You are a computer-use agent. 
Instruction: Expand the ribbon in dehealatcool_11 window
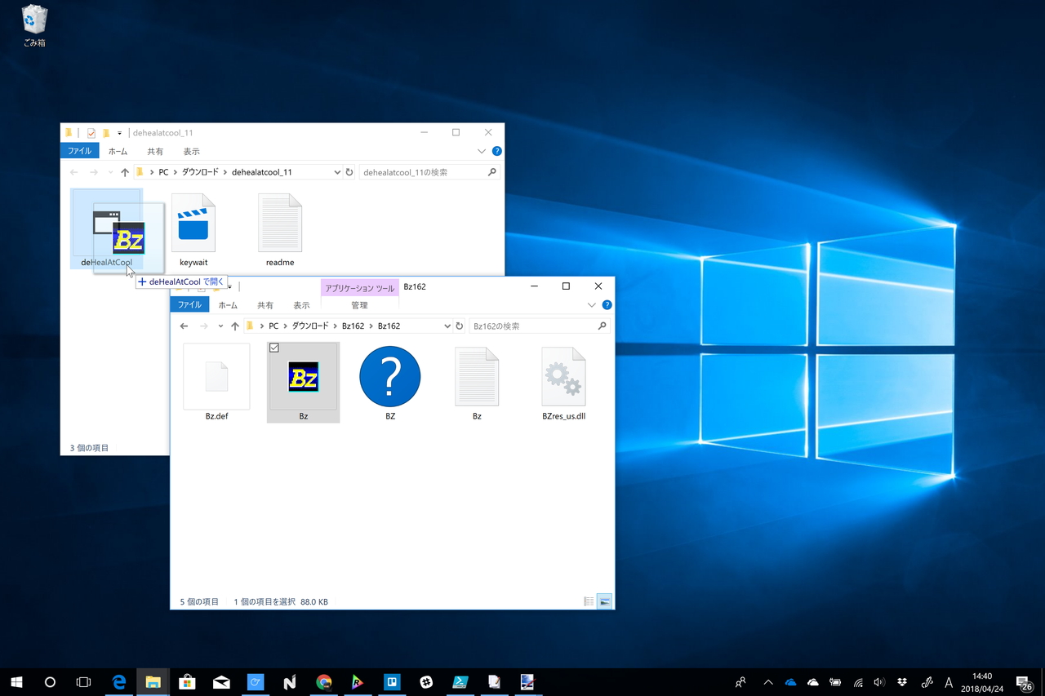(482, 151)
